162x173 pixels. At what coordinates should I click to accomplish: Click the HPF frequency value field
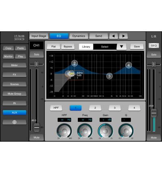64,120
